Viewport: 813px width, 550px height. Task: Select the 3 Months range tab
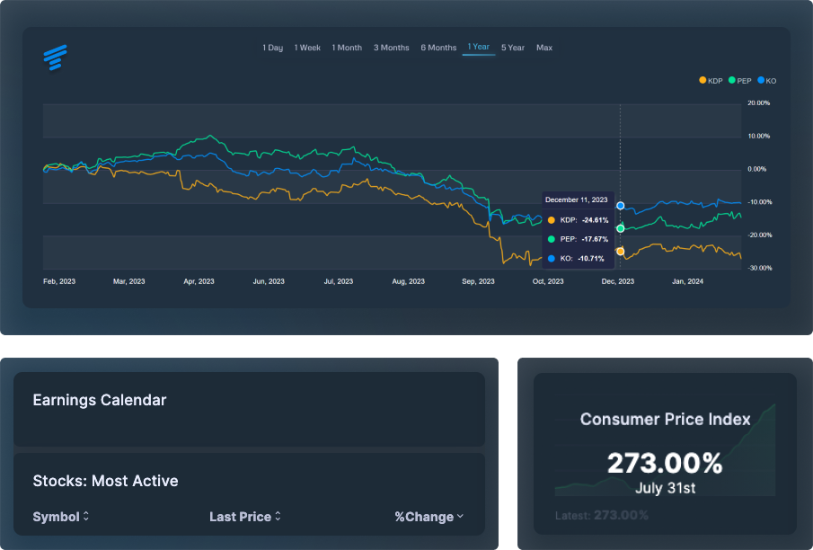tap(391, 48)
